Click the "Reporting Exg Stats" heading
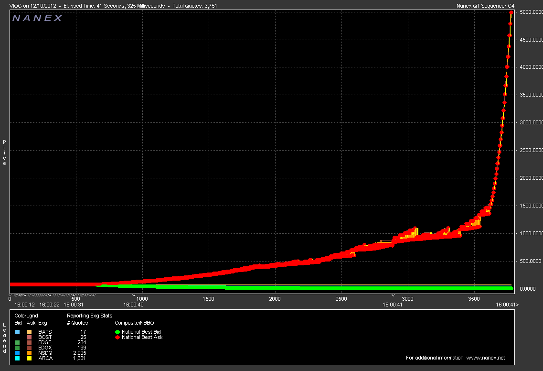 (x=90, y=316)
